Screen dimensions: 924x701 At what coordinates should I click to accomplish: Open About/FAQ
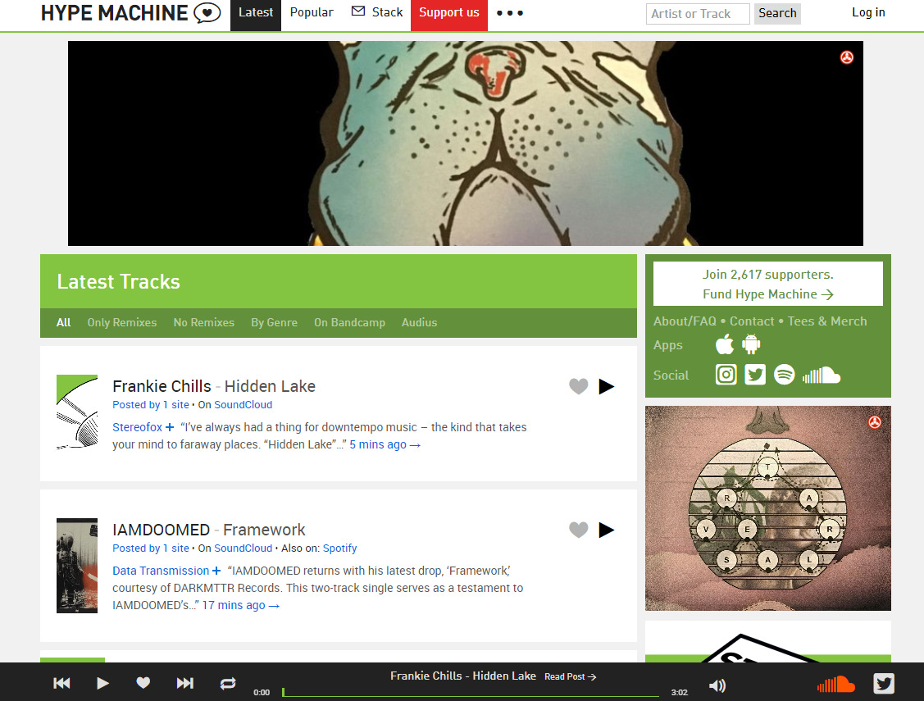(685, 321)
